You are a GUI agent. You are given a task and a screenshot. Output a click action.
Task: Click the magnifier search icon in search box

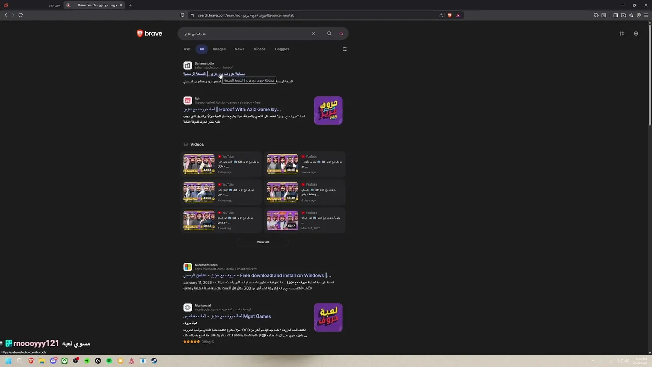coord(329,34)
